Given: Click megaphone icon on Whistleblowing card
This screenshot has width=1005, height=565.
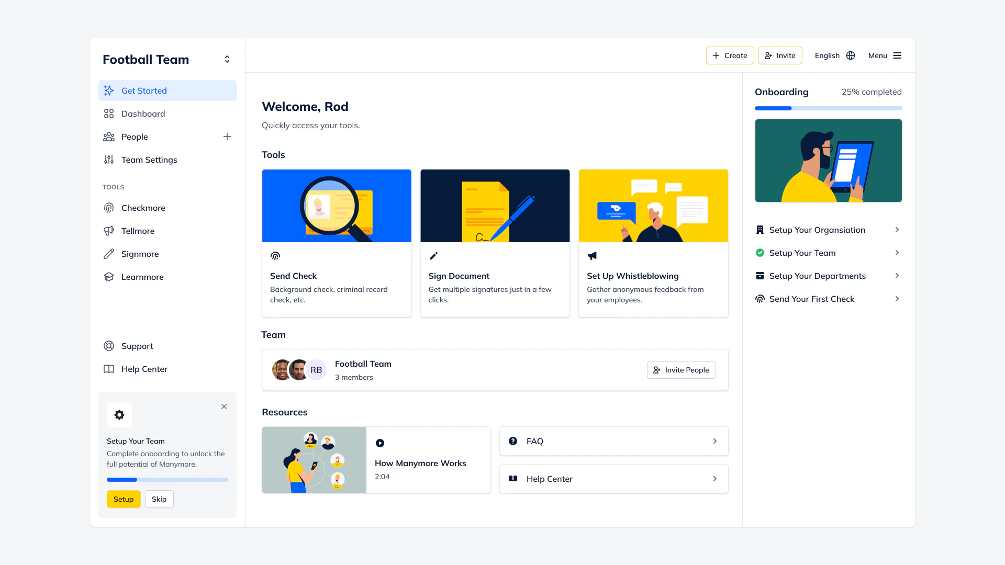Looking at the screenshot, I should (592, 256).
